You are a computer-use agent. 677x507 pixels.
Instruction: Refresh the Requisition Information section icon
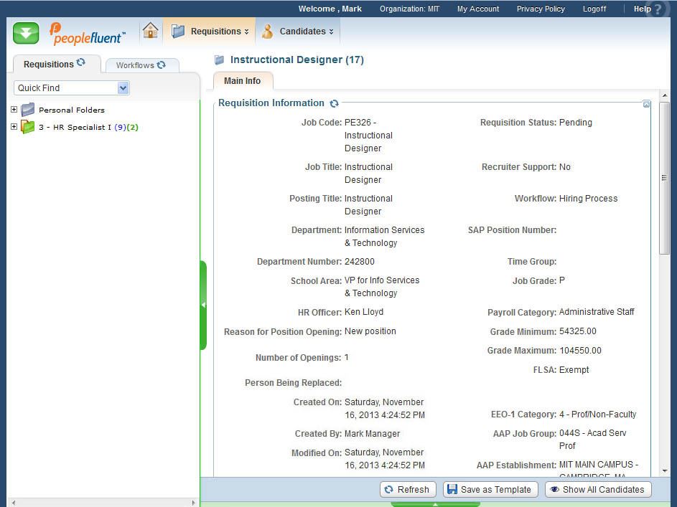point(334,103)
